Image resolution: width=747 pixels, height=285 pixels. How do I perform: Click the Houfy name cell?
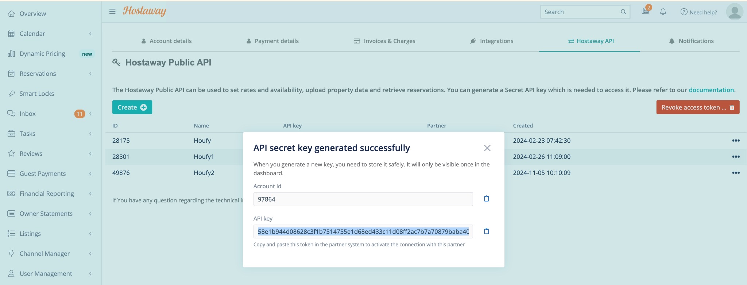202,140
